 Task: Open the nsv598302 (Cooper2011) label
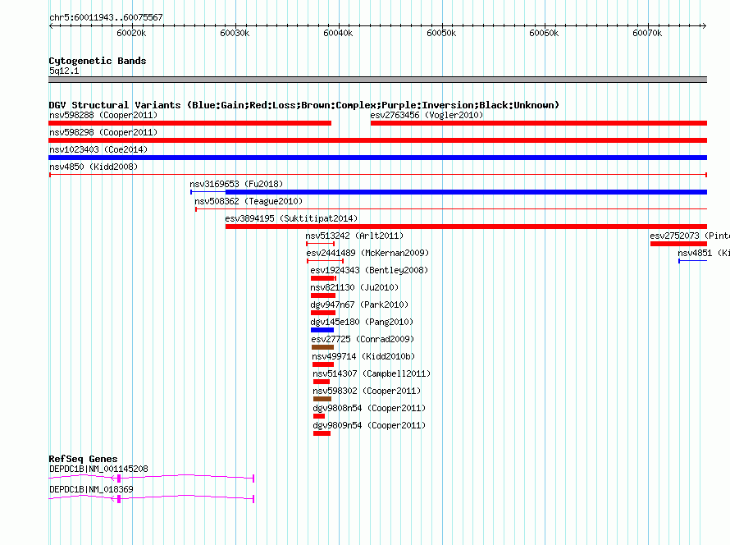(367, 391)
